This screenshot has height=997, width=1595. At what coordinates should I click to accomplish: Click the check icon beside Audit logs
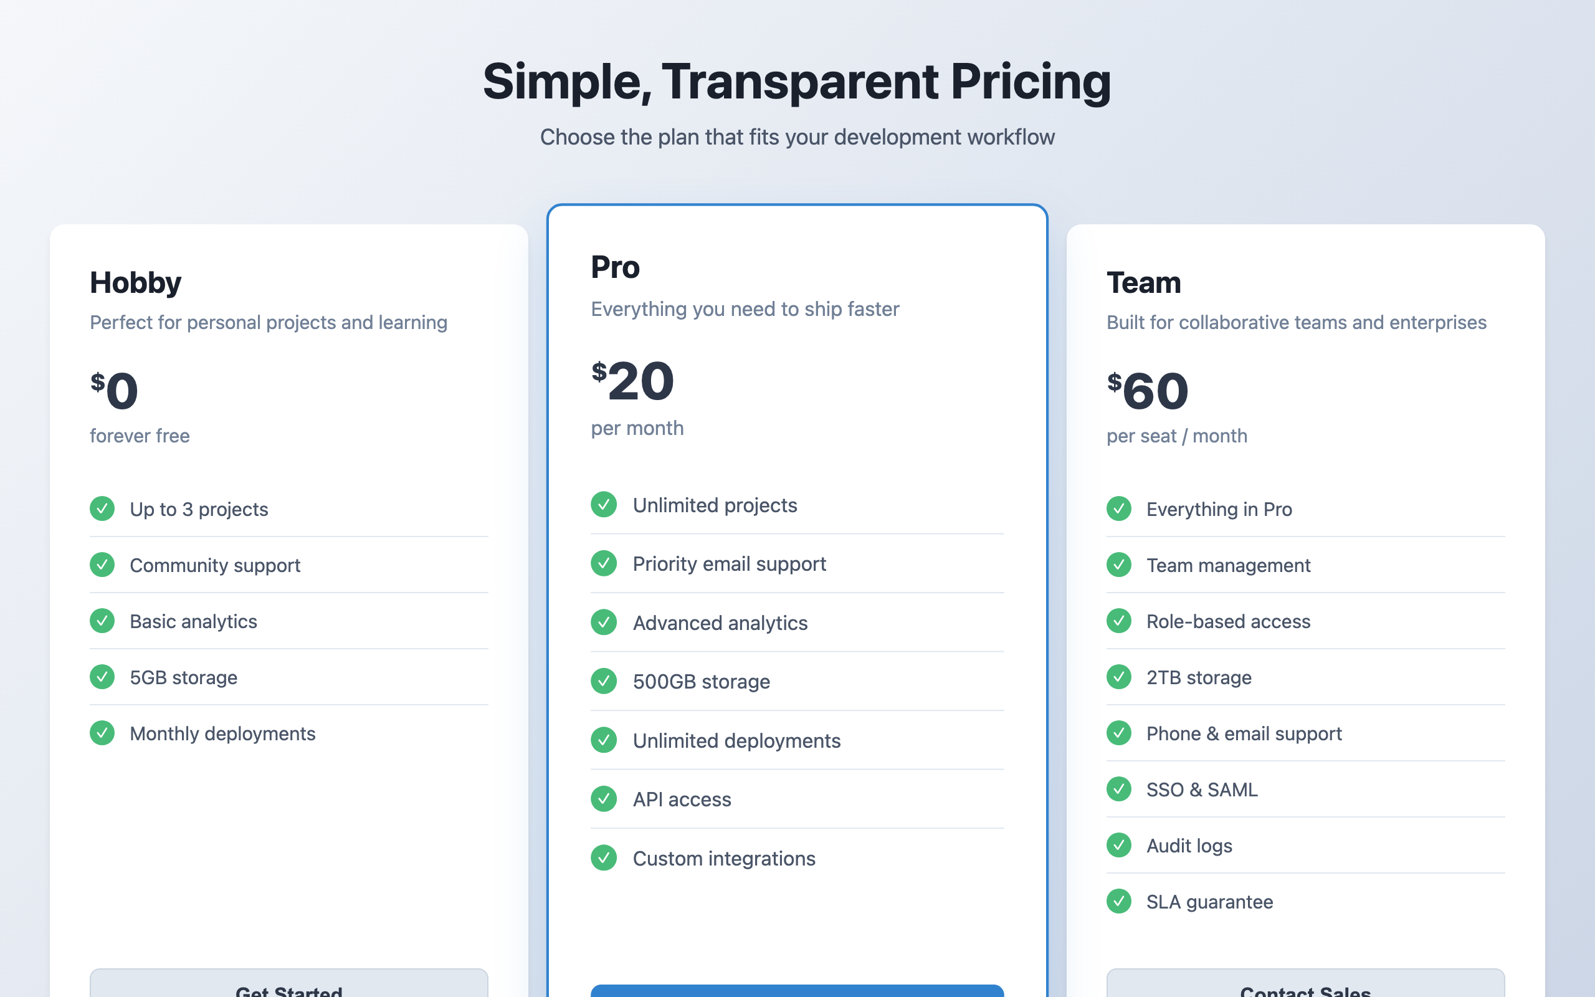[x=1119, y=845]
